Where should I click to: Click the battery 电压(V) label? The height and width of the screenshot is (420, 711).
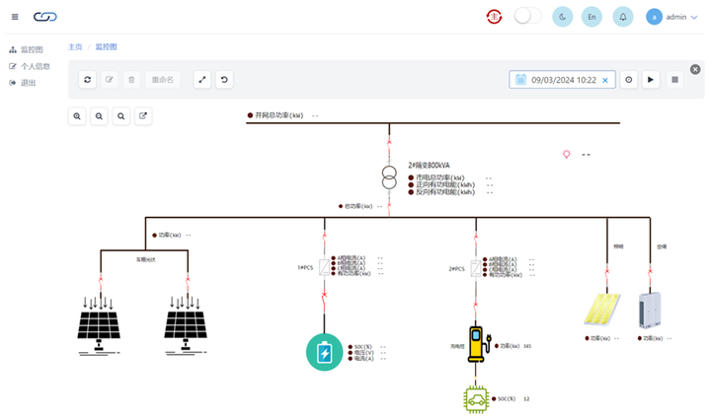(x=364, y=353)
